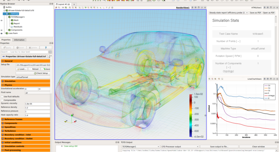Add a new layout tab

click(74, 4)
